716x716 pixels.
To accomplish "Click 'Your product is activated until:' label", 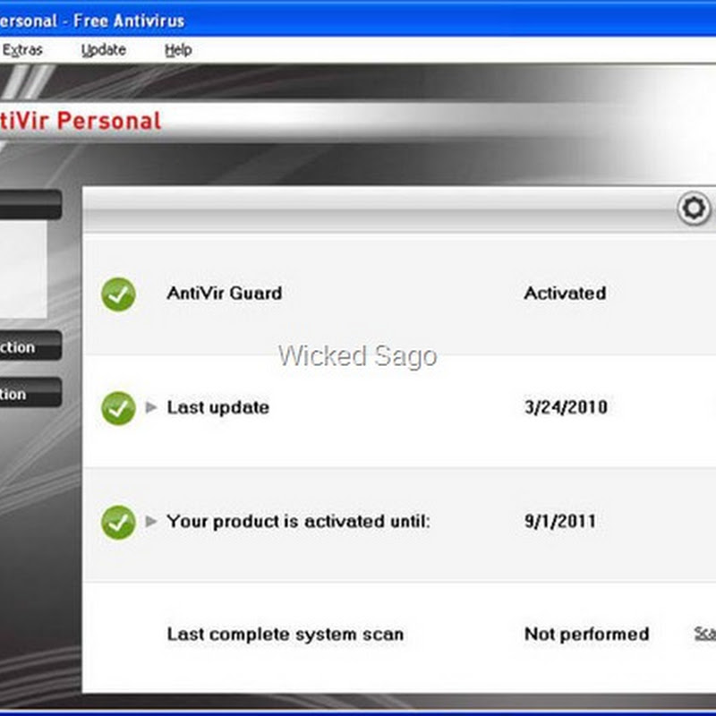I will [x=299, y=521].
